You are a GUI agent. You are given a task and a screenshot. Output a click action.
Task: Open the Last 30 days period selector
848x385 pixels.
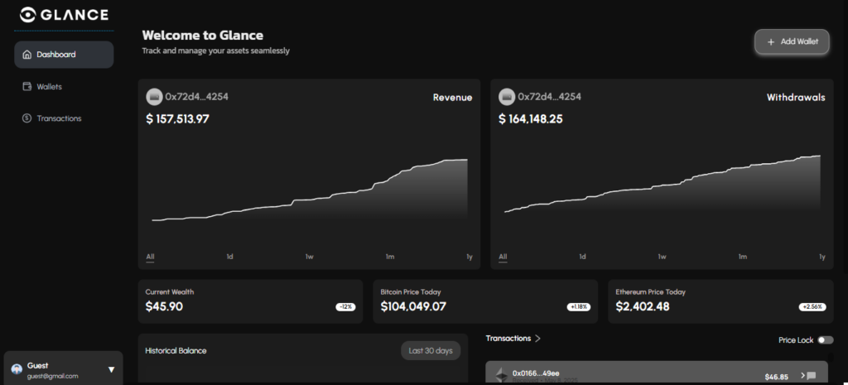pyautogui.click(x=431, y=350)
